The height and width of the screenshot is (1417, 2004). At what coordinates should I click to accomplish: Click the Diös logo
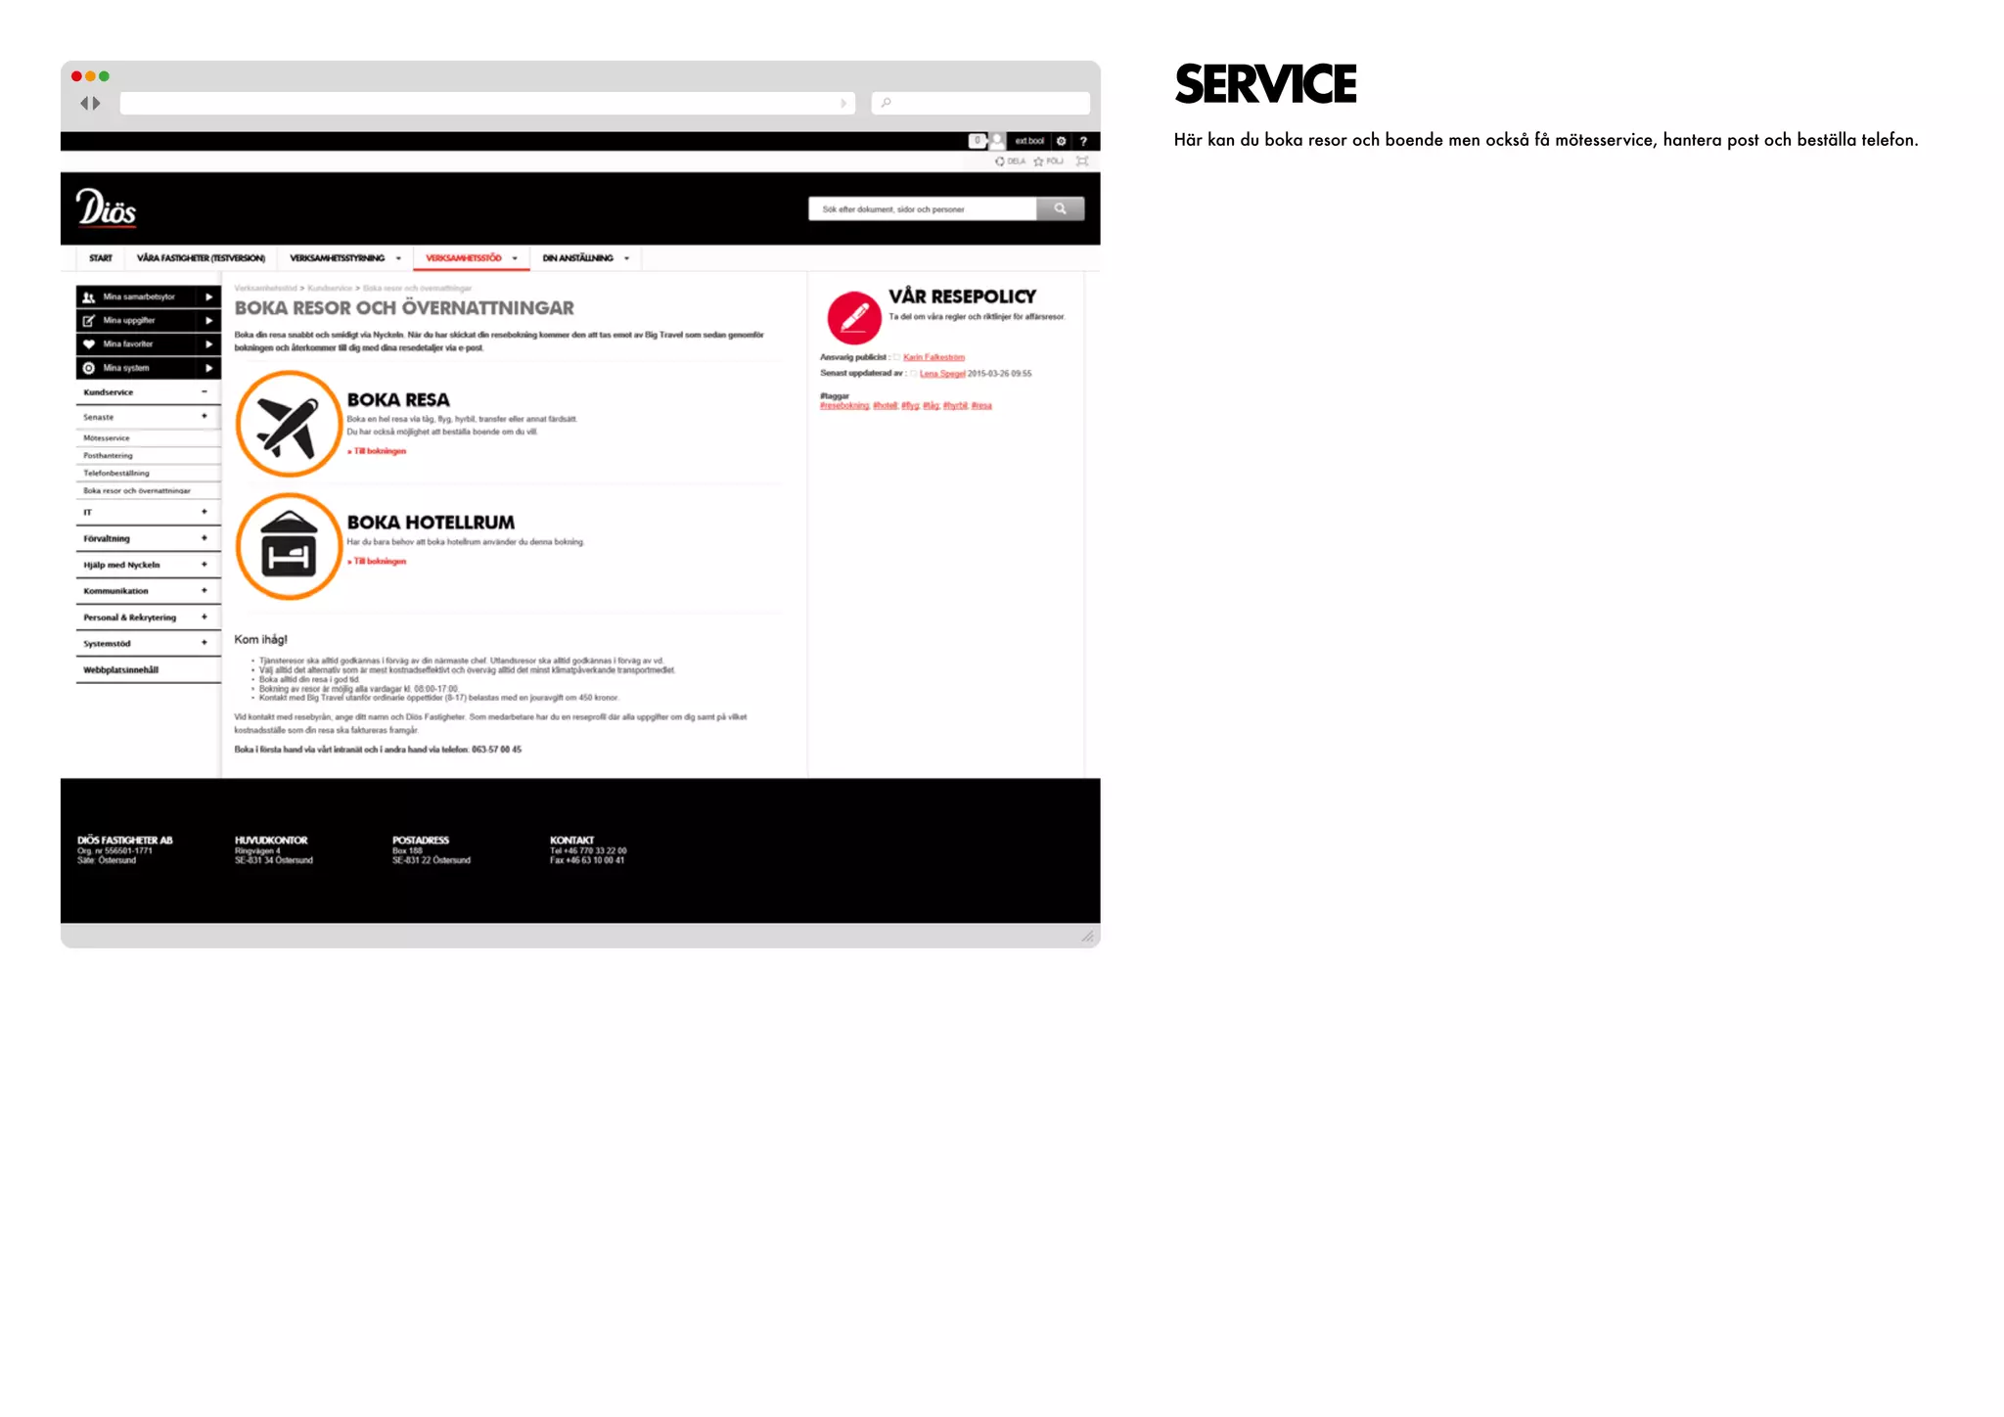tap(106, 206)
